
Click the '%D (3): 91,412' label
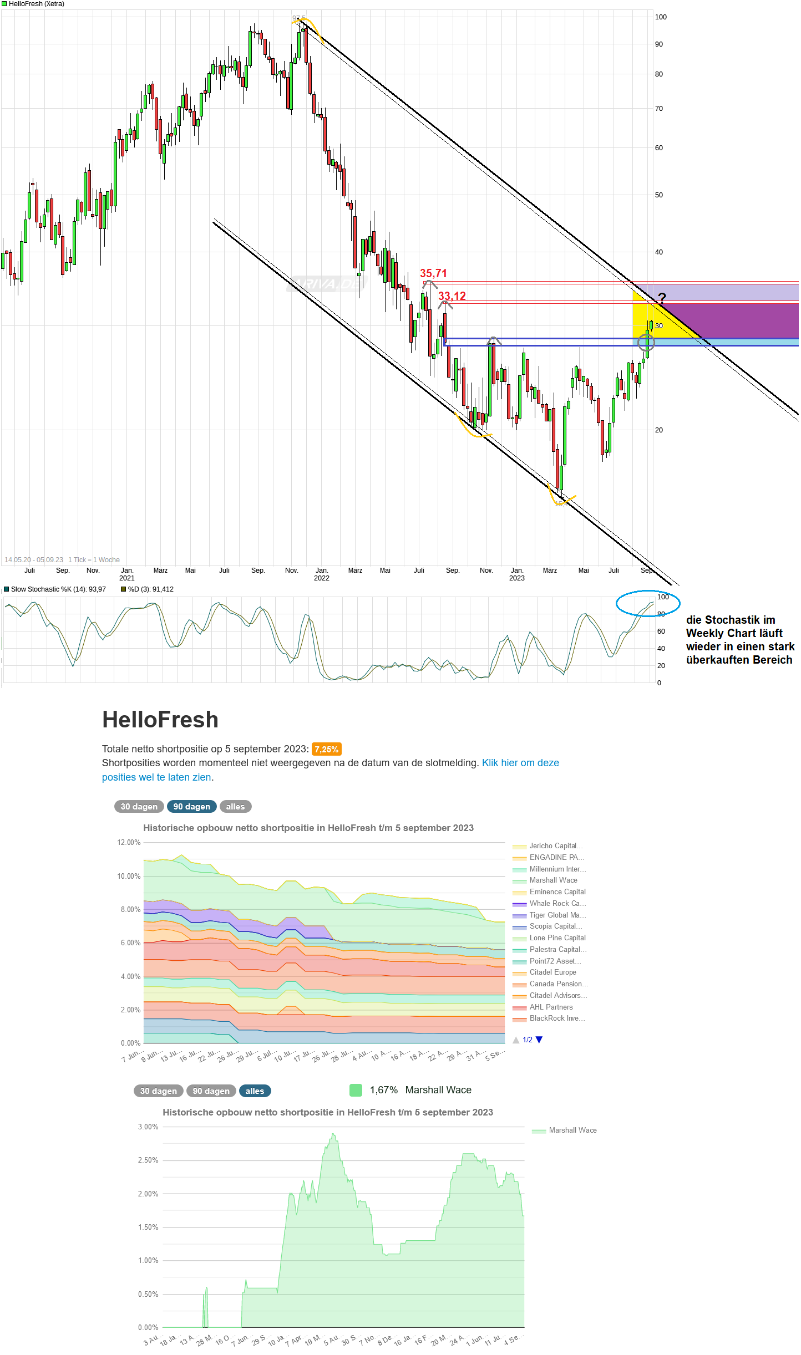pos(151,589)
